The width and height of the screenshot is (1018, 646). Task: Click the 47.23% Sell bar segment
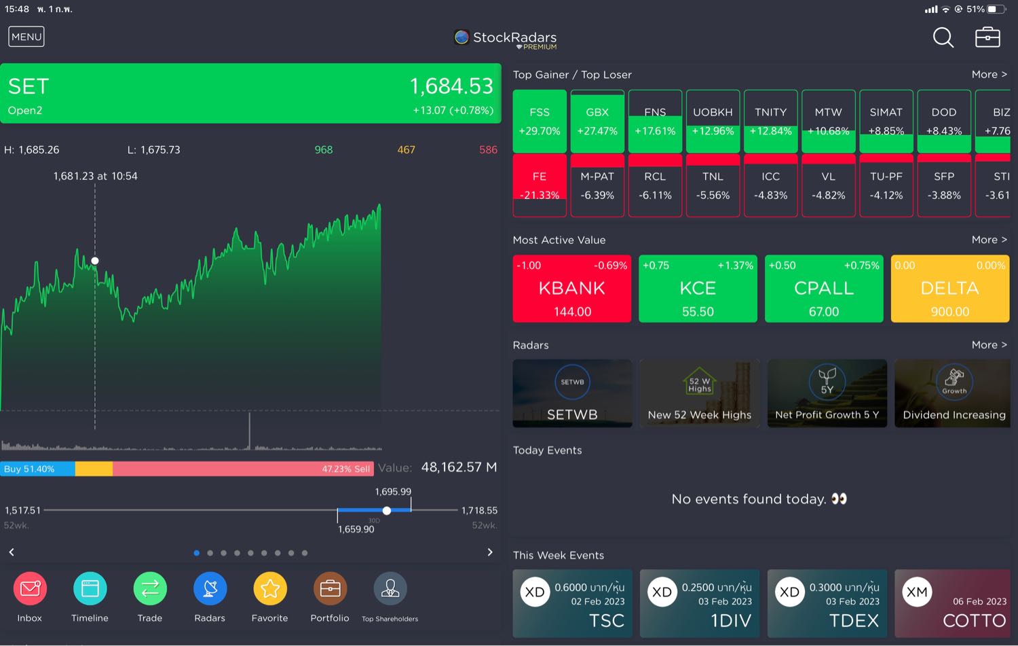pyautogui.click(x=243, y=469)
